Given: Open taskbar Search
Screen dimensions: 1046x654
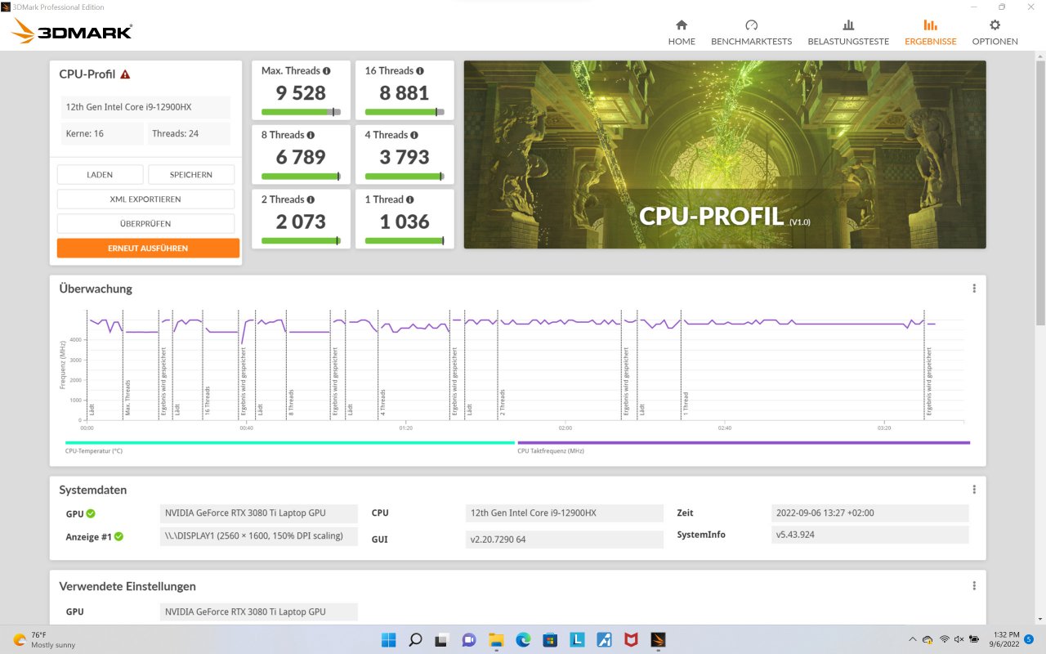Looking at the screenshot, I should (x=414, y=639).
